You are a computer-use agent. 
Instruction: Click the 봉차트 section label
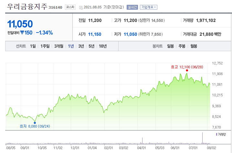pos(158,46)
